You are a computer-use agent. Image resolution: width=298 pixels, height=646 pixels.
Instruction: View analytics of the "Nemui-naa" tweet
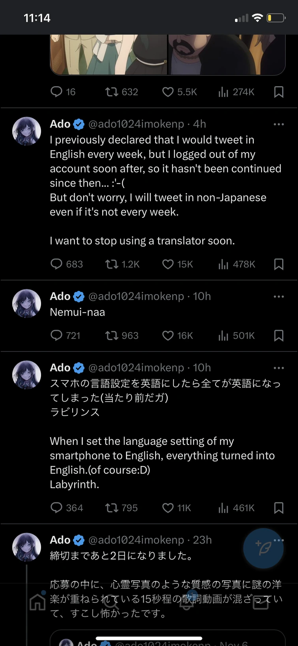point(223,335)
